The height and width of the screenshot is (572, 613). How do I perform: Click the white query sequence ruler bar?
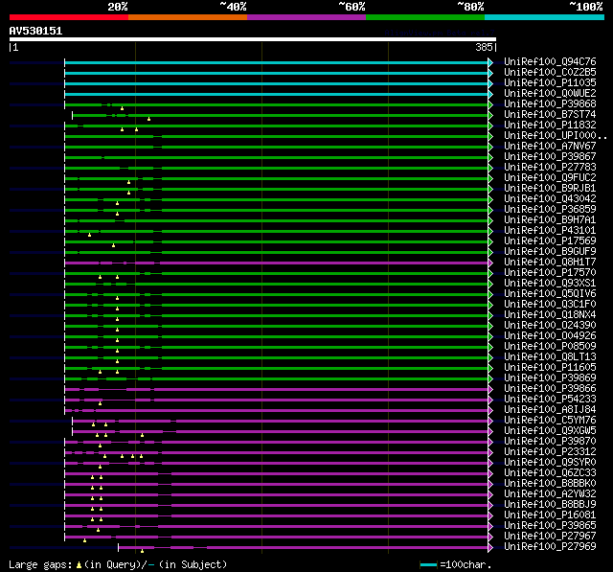click(x=253, y=40)
